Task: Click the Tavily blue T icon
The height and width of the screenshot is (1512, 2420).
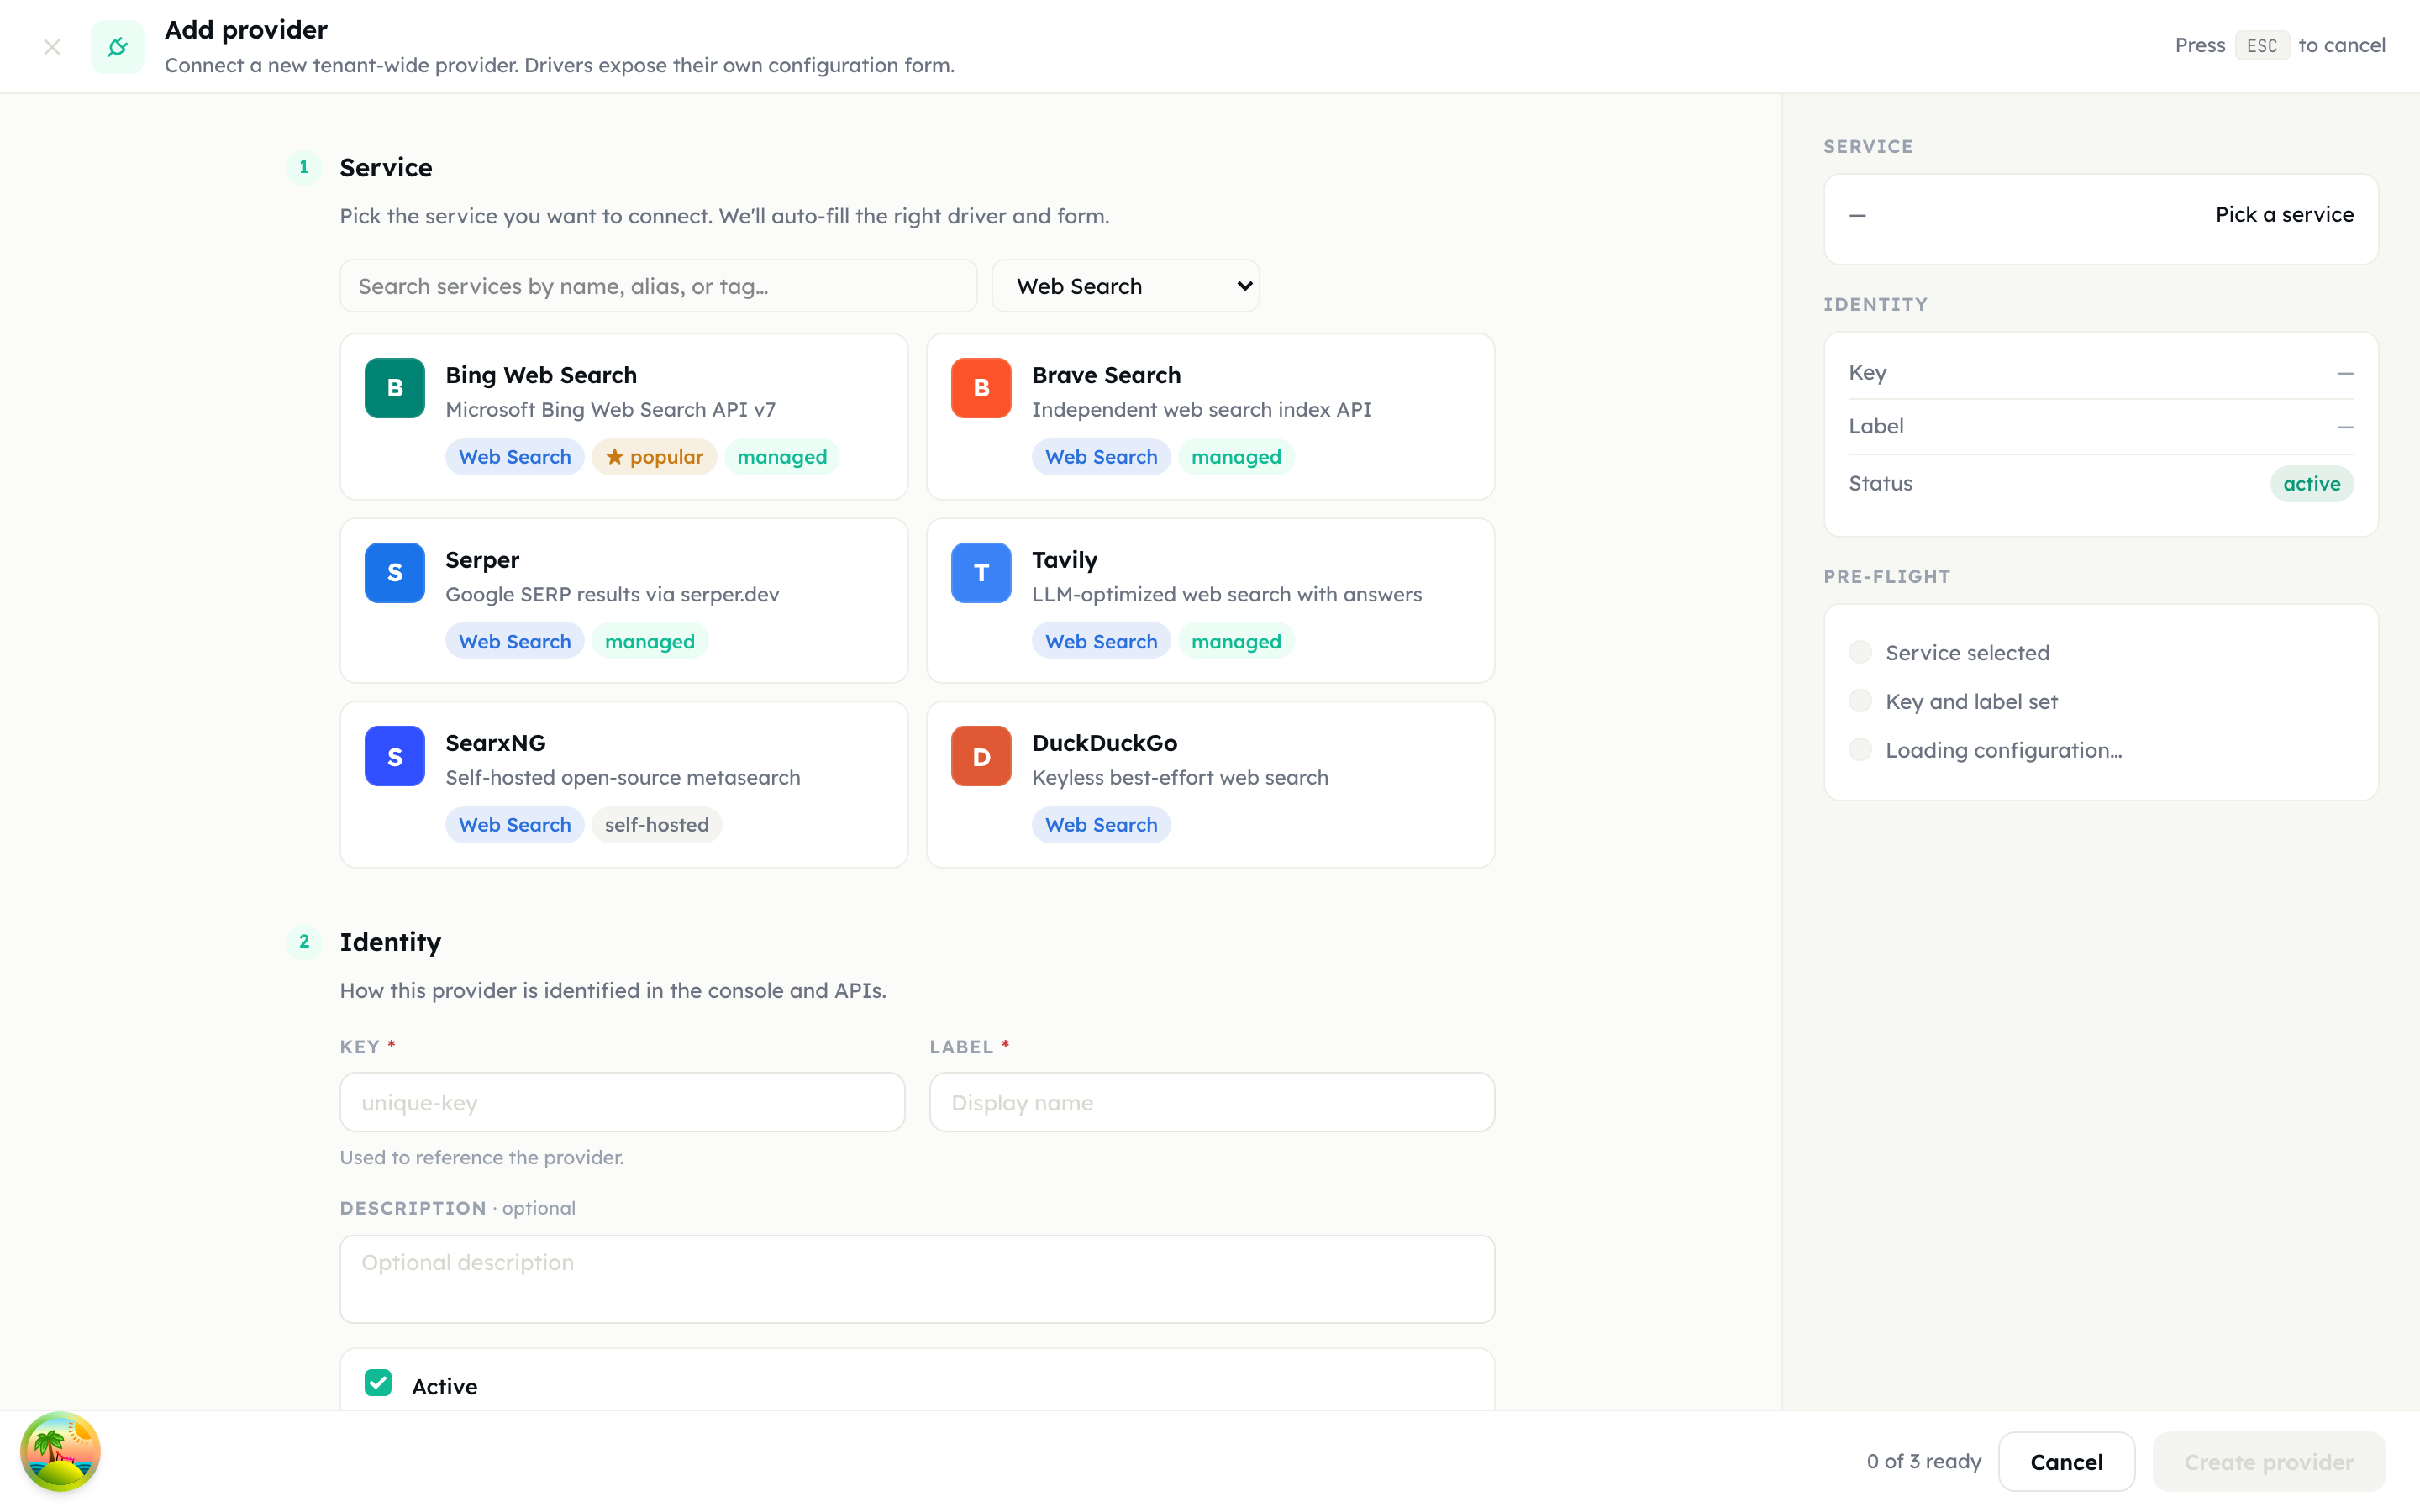Action: 981,573
